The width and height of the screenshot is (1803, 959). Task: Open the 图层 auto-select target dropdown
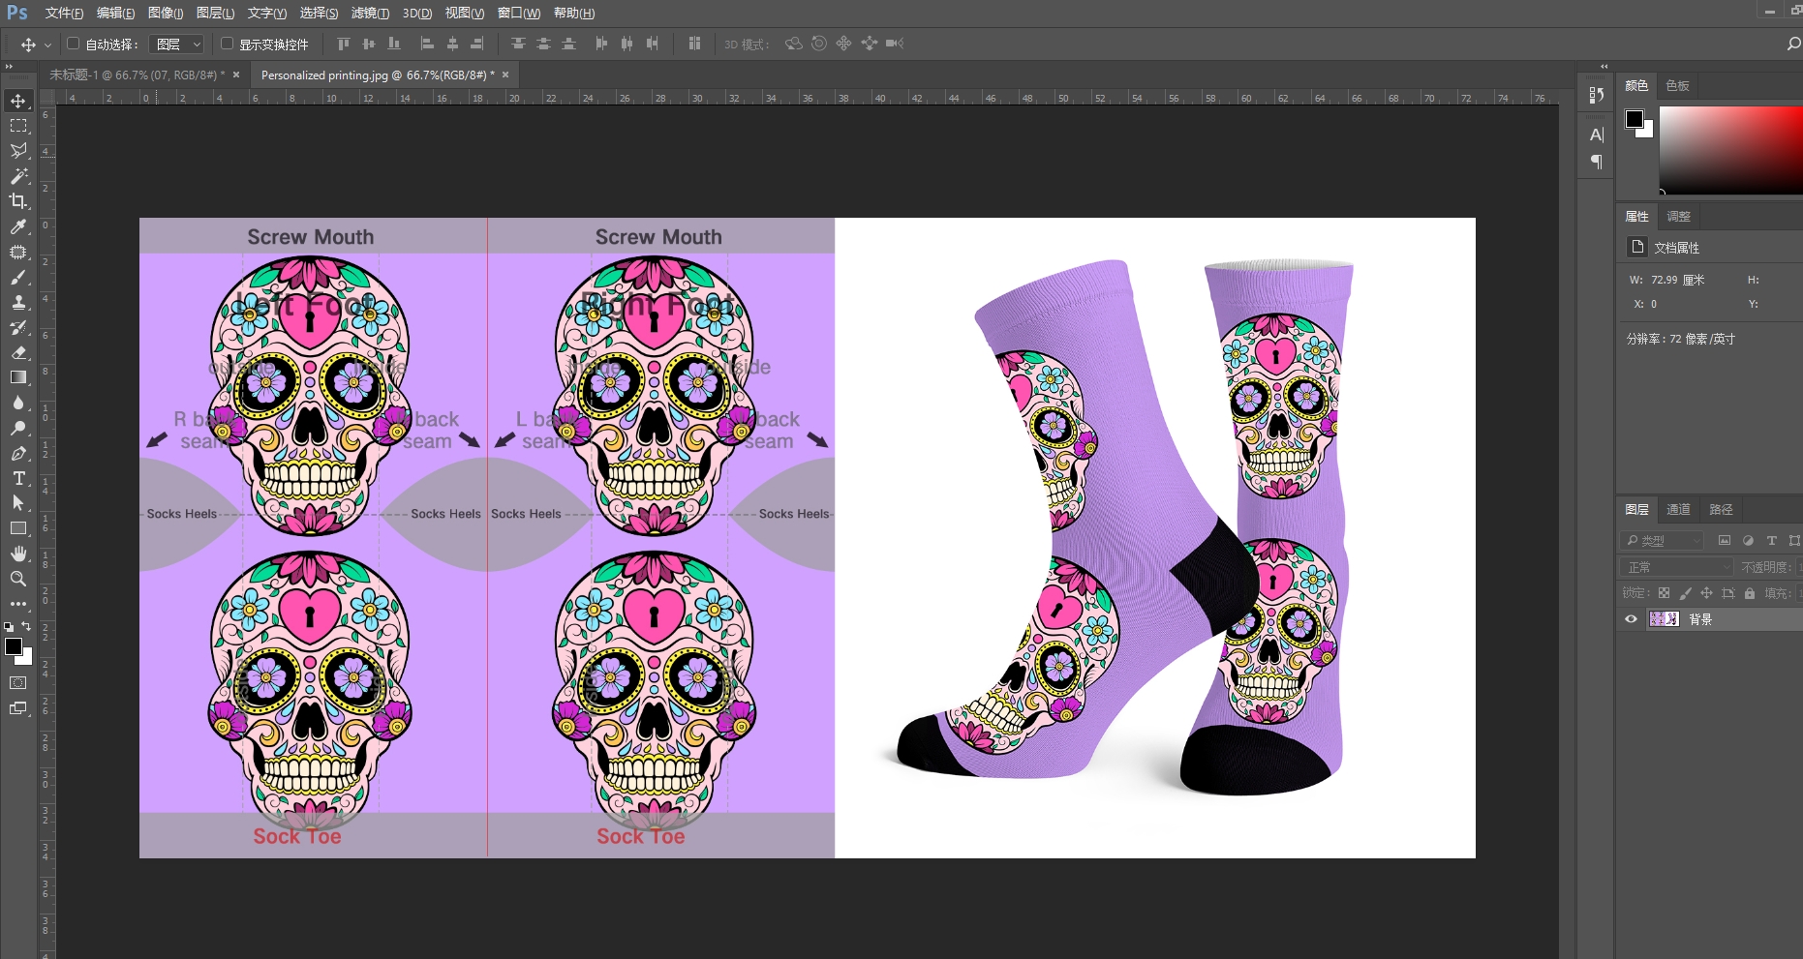tap(177, 44)
